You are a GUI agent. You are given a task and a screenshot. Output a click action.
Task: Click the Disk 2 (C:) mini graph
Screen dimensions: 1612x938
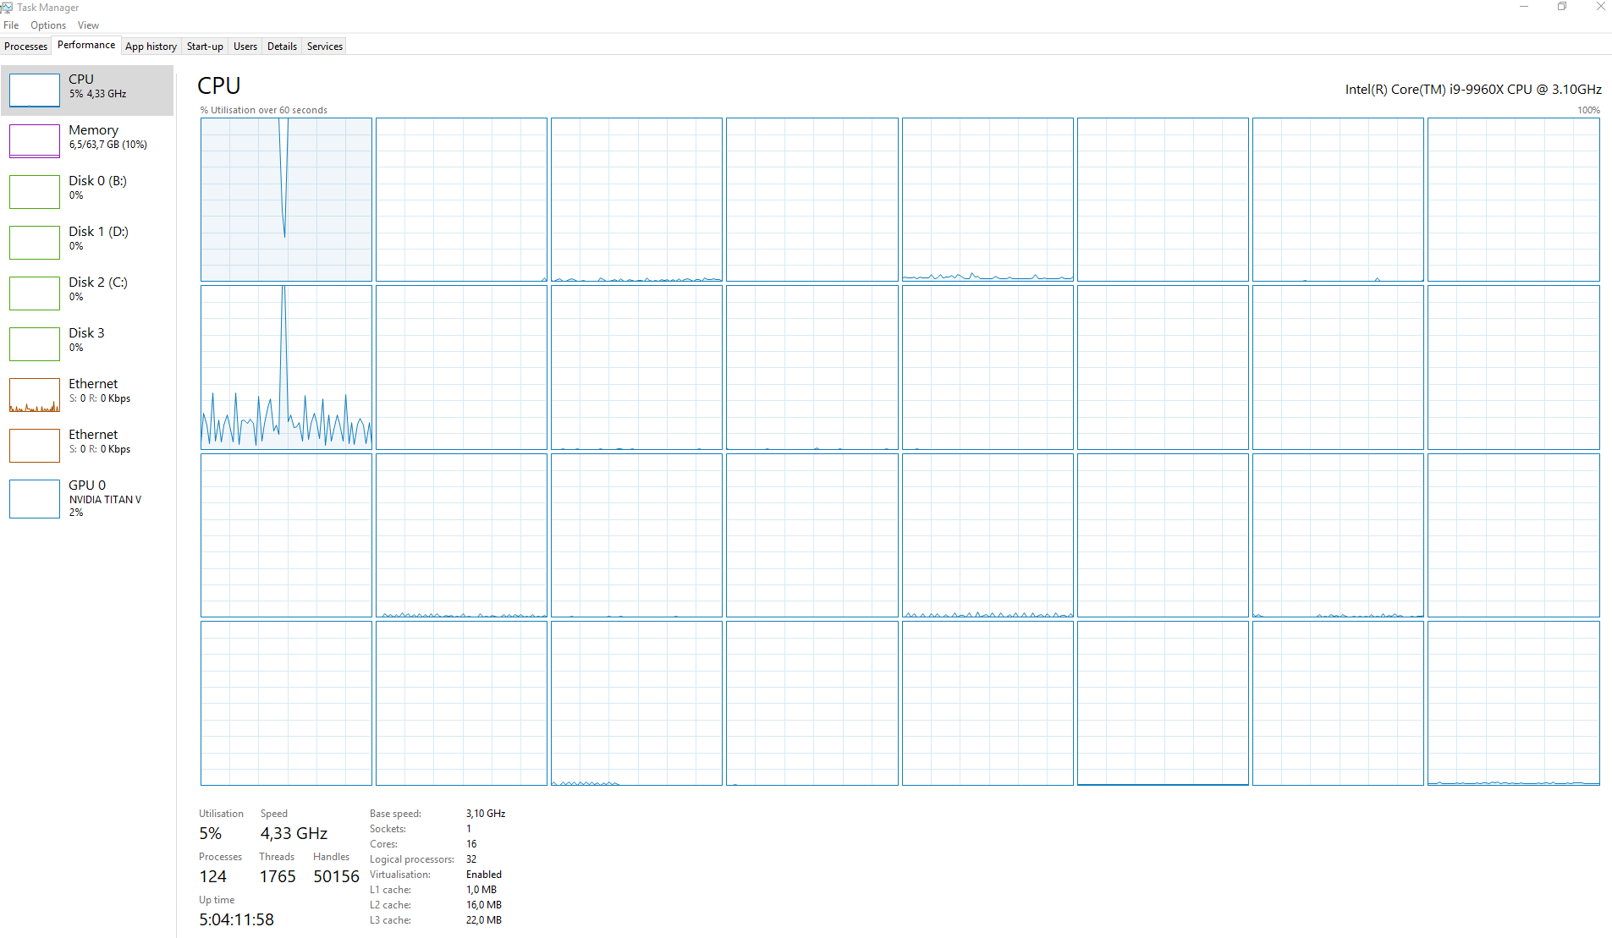pyautogui.click(x=35, y=293)
